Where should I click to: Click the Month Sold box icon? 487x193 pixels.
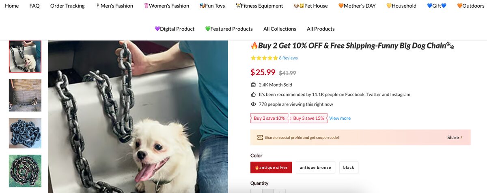point(253,85)
